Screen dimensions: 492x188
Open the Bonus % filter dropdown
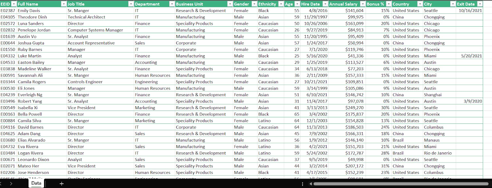coord(389,4)
